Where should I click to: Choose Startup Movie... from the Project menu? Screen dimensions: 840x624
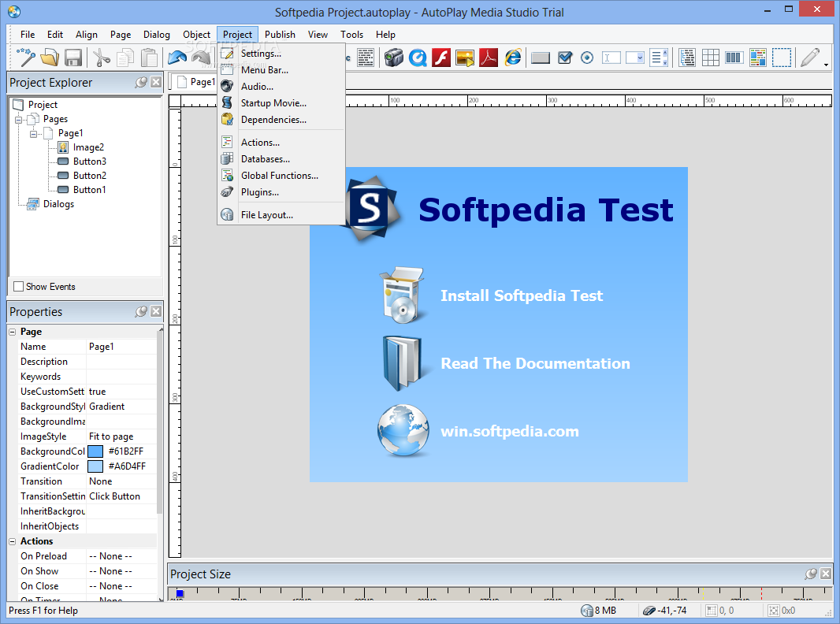281,103
